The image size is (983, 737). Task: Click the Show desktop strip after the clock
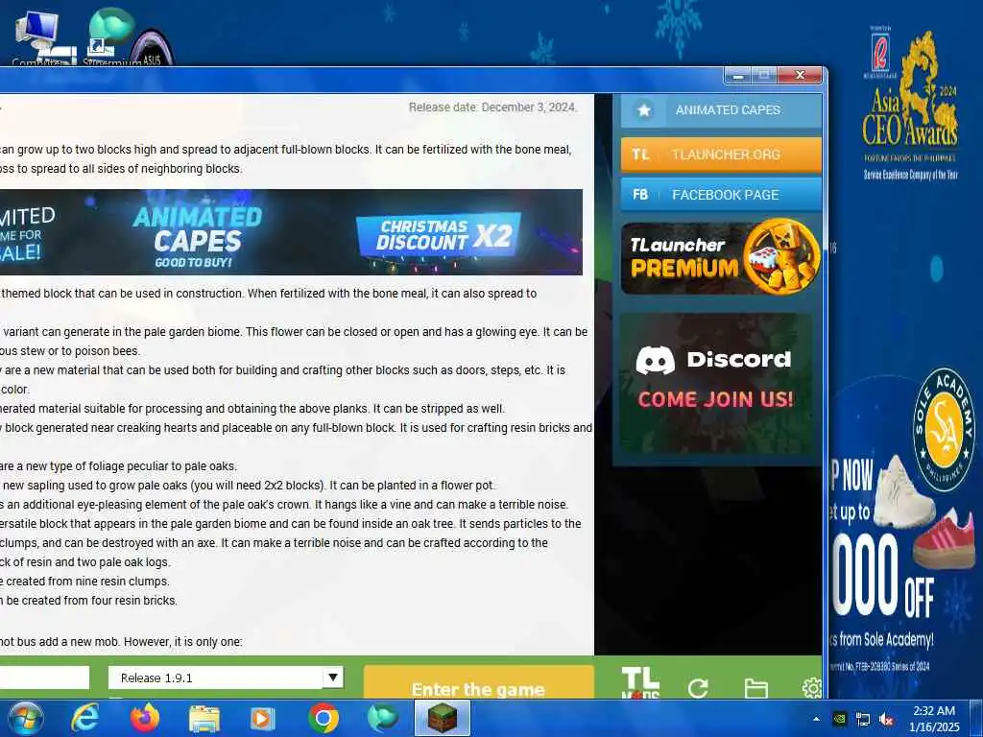pyautogui.click(x=975, y=718)
